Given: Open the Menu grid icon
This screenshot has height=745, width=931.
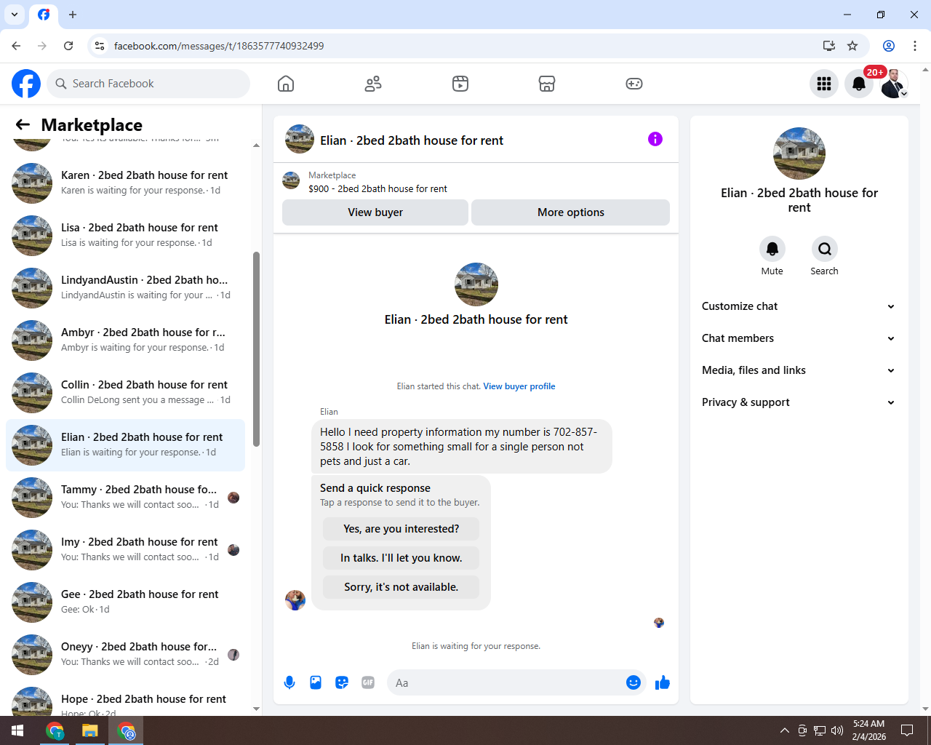Looking at the screenshot, I should [x=824, y=84].
